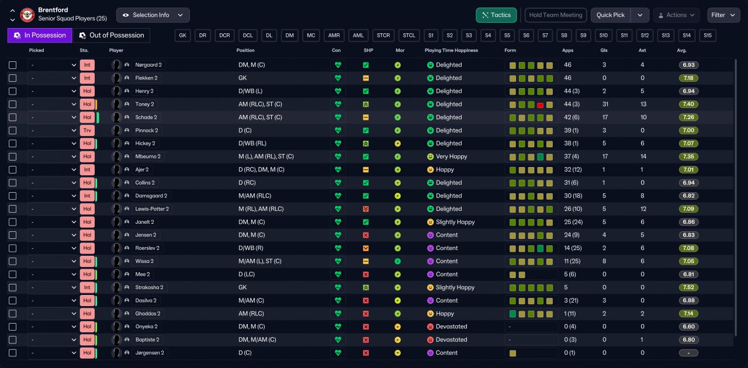Click the Brentford club badge icon
This screenshot has height=368, width=748.
point(27,15)
